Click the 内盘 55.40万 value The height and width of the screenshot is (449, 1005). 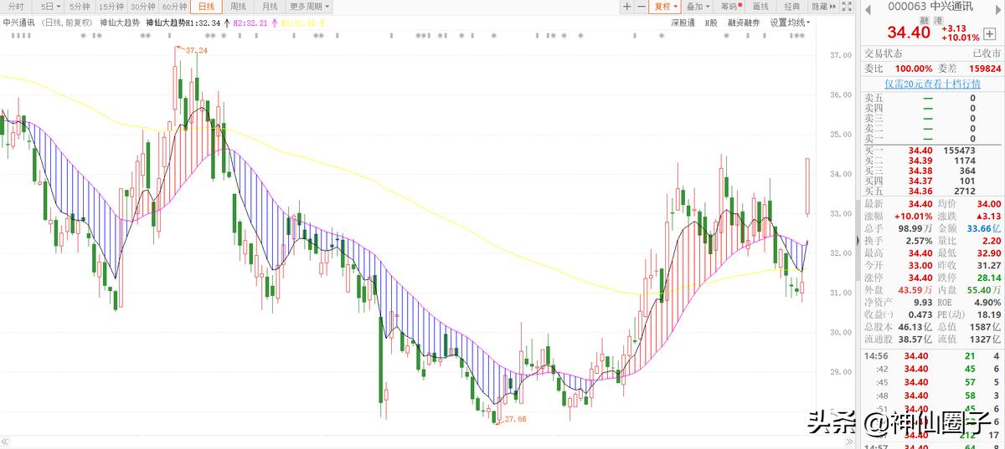tap(984, 289)
